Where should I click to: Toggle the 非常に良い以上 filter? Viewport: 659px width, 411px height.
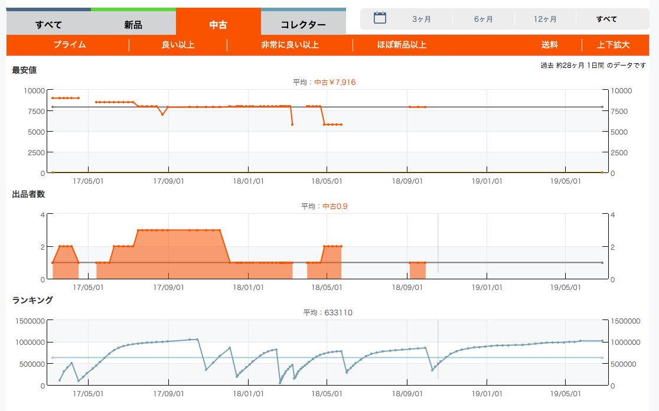289,45
